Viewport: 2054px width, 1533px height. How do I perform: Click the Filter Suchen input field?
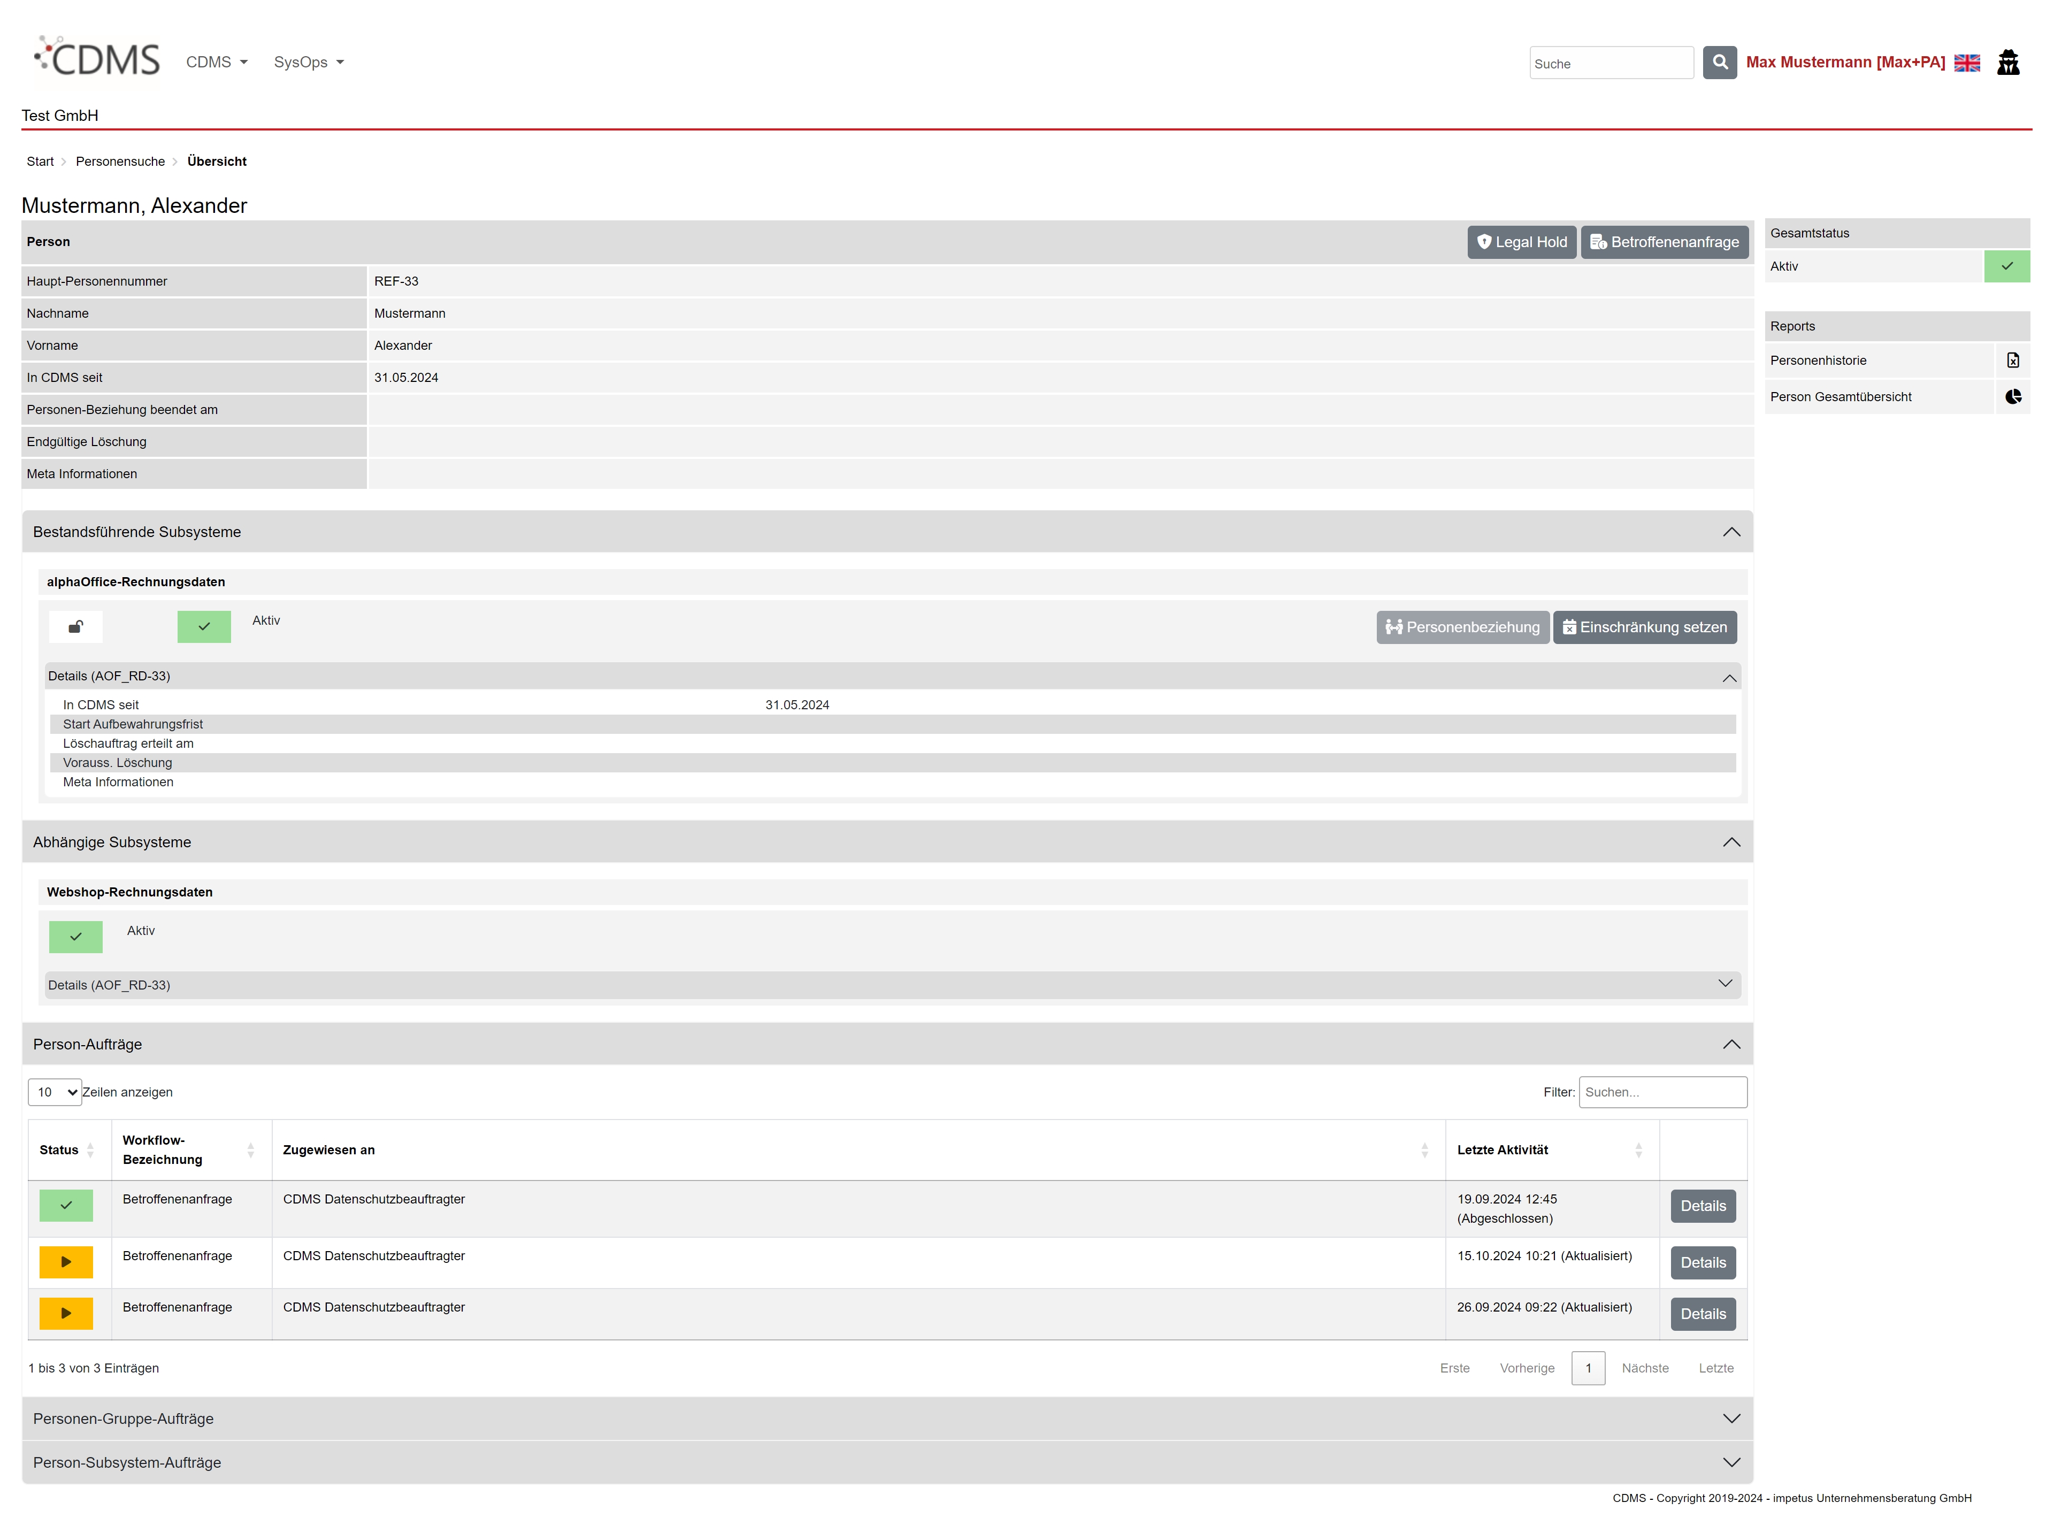[x=1662, y=1092]
